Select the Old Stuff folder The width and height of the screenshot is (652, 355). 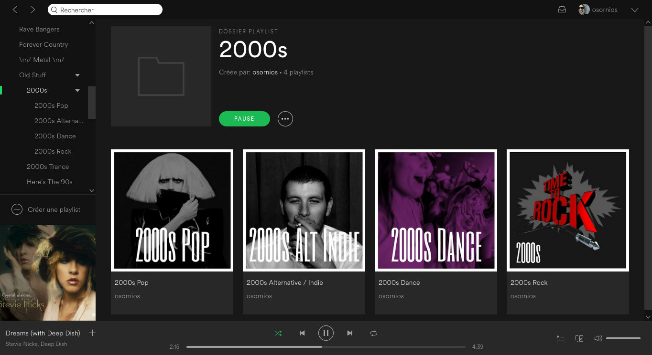[33, 75]
